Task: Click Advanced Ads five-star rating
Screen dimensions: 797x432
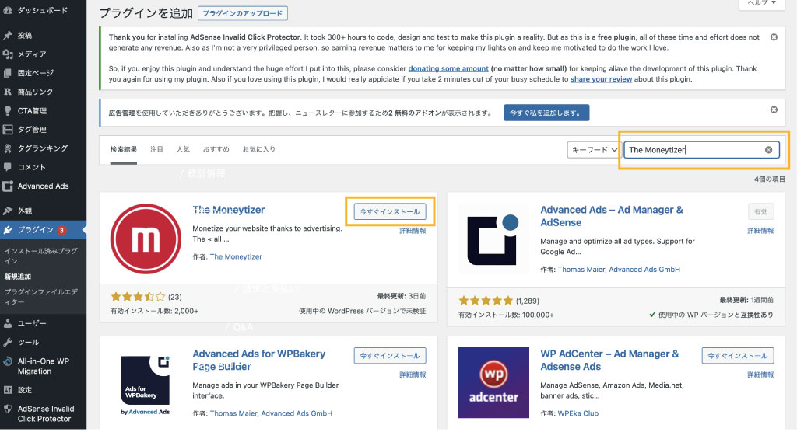Action: [486, 301]
